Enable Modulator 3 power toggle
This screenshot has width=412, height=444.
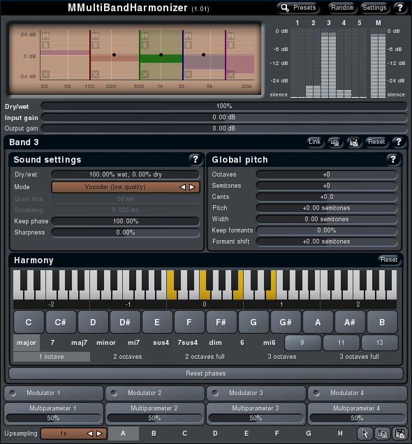click(215, 393)
